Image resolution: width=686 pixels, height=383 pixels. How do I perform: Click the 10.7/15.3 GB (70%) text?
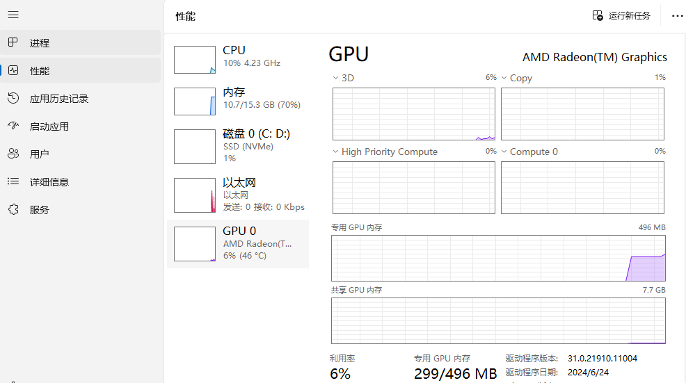[262, 105]
